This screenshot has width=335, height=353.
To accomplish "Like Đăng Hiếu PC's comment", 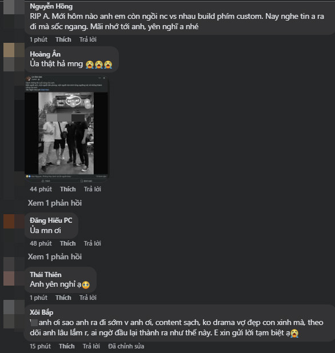I will point(68,243).
